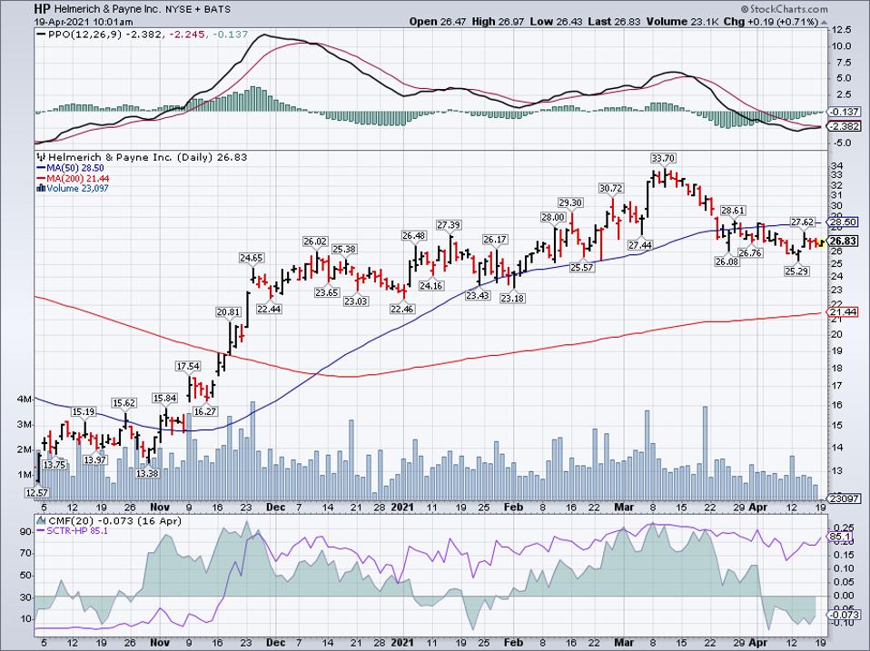Click the 19-Apr-2021 10:01am timestamp
870x651 pixels.
[84, 22]
